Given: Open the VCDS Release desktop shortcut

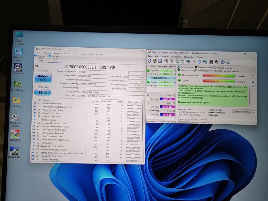Looking at the screenshot, I should 16,120.
